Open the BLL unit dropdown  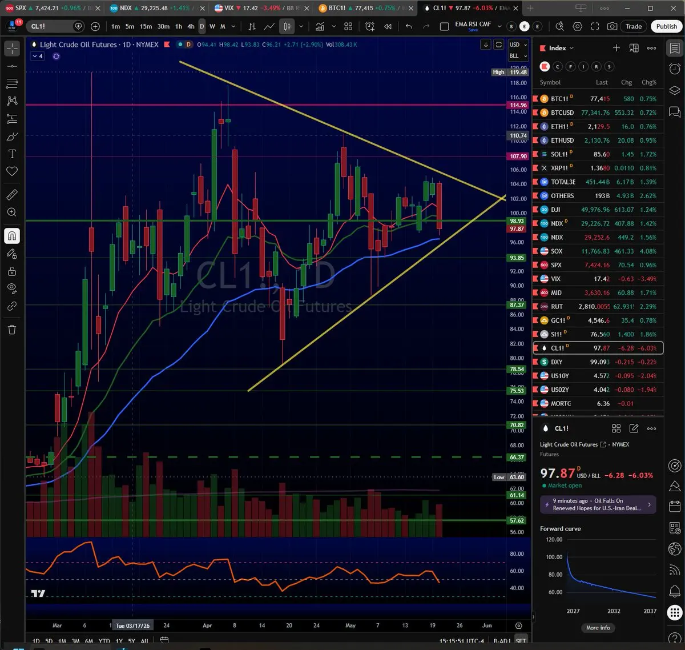coord(518,56)
